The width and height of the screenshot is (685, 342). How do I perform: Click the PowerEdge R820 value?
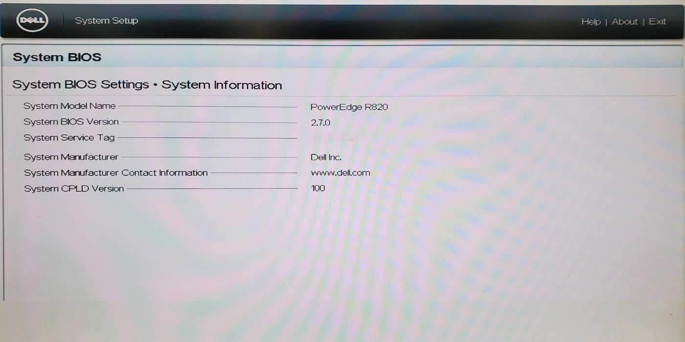(x=349, y=107)
